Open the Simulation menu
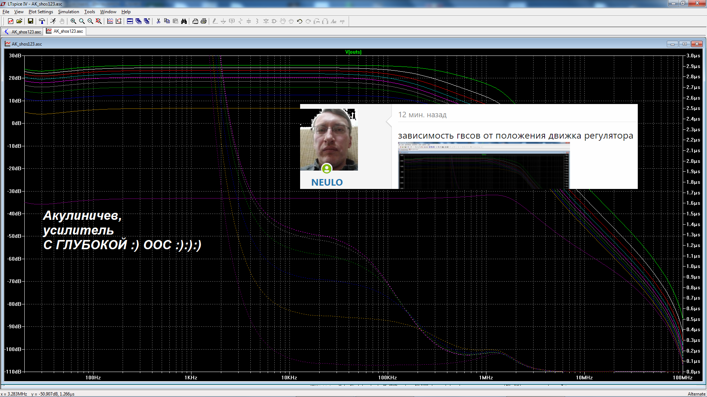707x397 pixels. (68, 12)
